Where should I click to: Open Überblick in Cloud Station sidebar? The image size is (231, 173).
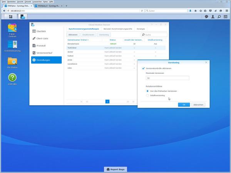pyautogui.click(x=47, y=31)
